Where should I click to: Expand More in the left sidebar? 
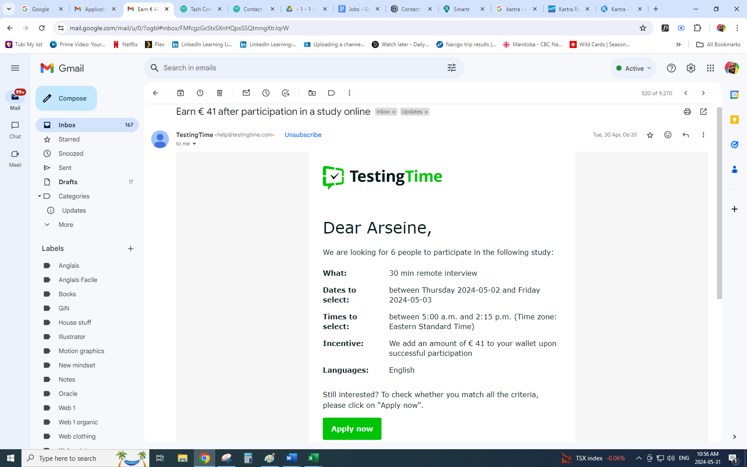(66, 225)
